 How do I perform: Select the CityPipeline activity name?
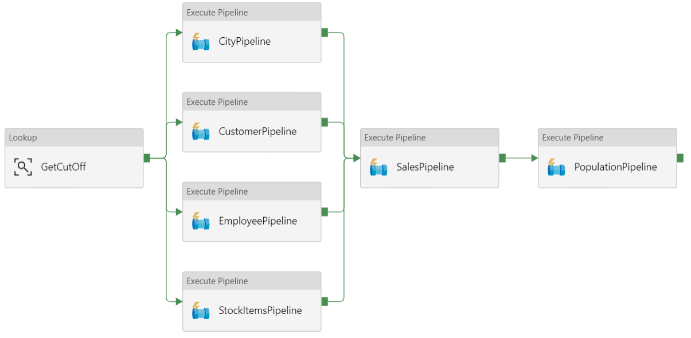[x=245, y=42]
